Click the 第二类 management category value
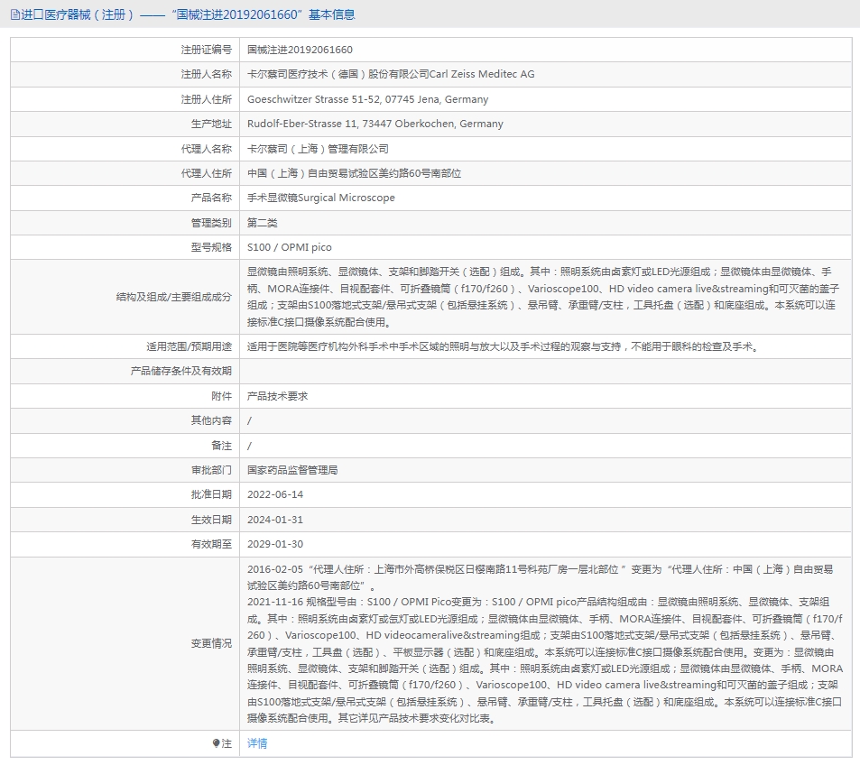Screen dimensions: 860x765 pos(263,223)
